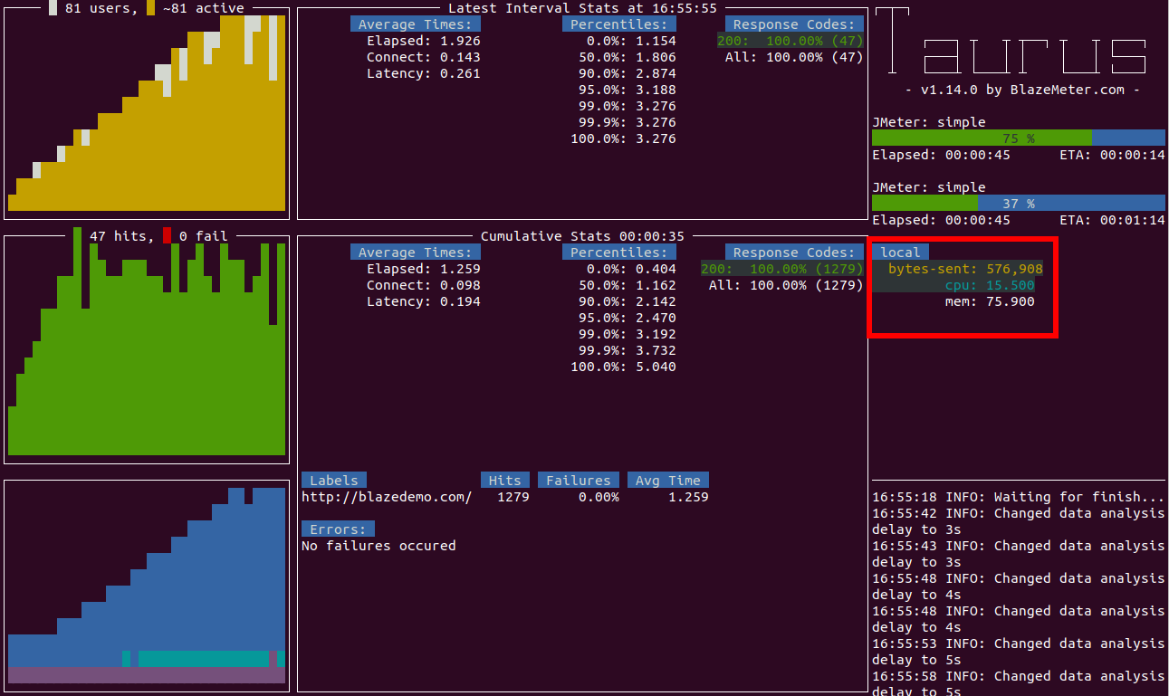Click 'ETA: 00:01:14' text

tap(1113, 220)
